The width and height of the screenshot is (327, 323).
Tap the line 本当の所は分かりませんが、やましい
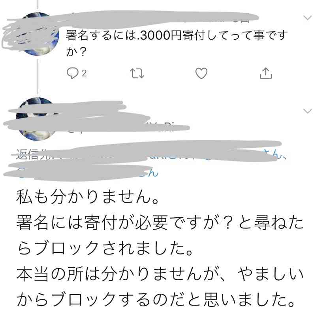pos(160,274)
